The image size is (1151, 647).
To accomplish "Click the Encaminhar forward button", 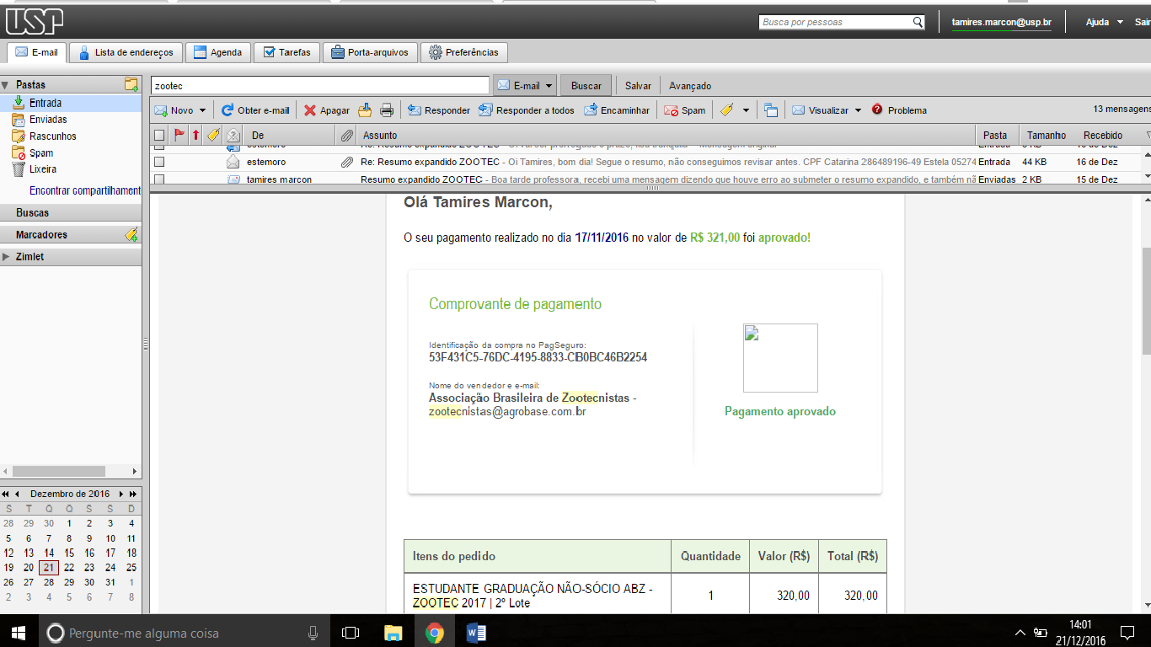I will click(x=617, y=110).
